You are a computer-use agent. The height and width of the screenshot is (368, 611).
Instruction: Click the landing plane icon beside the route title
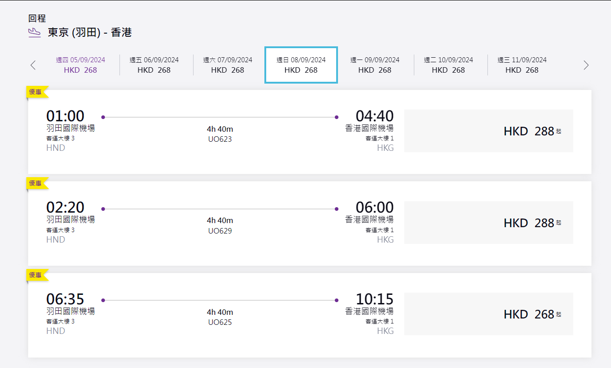tap(35, 33)
